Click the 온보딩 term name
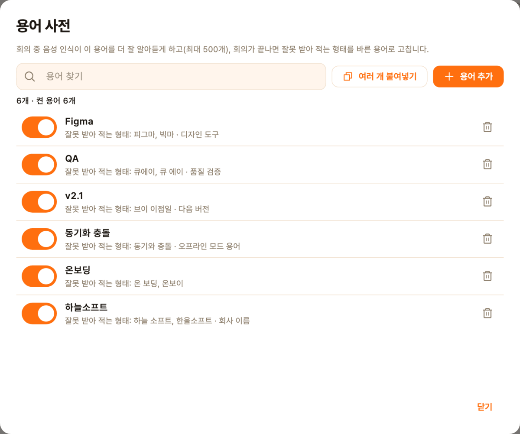The image size is (520, 434). point(78,270)
